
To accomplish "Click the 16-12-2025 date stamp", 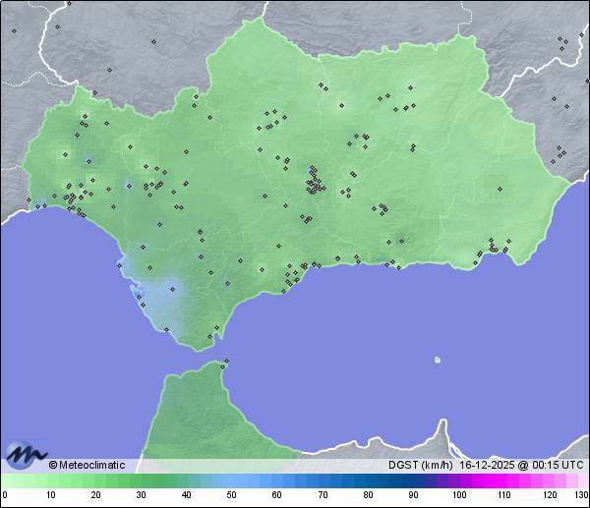I will (x=489, y=465).
